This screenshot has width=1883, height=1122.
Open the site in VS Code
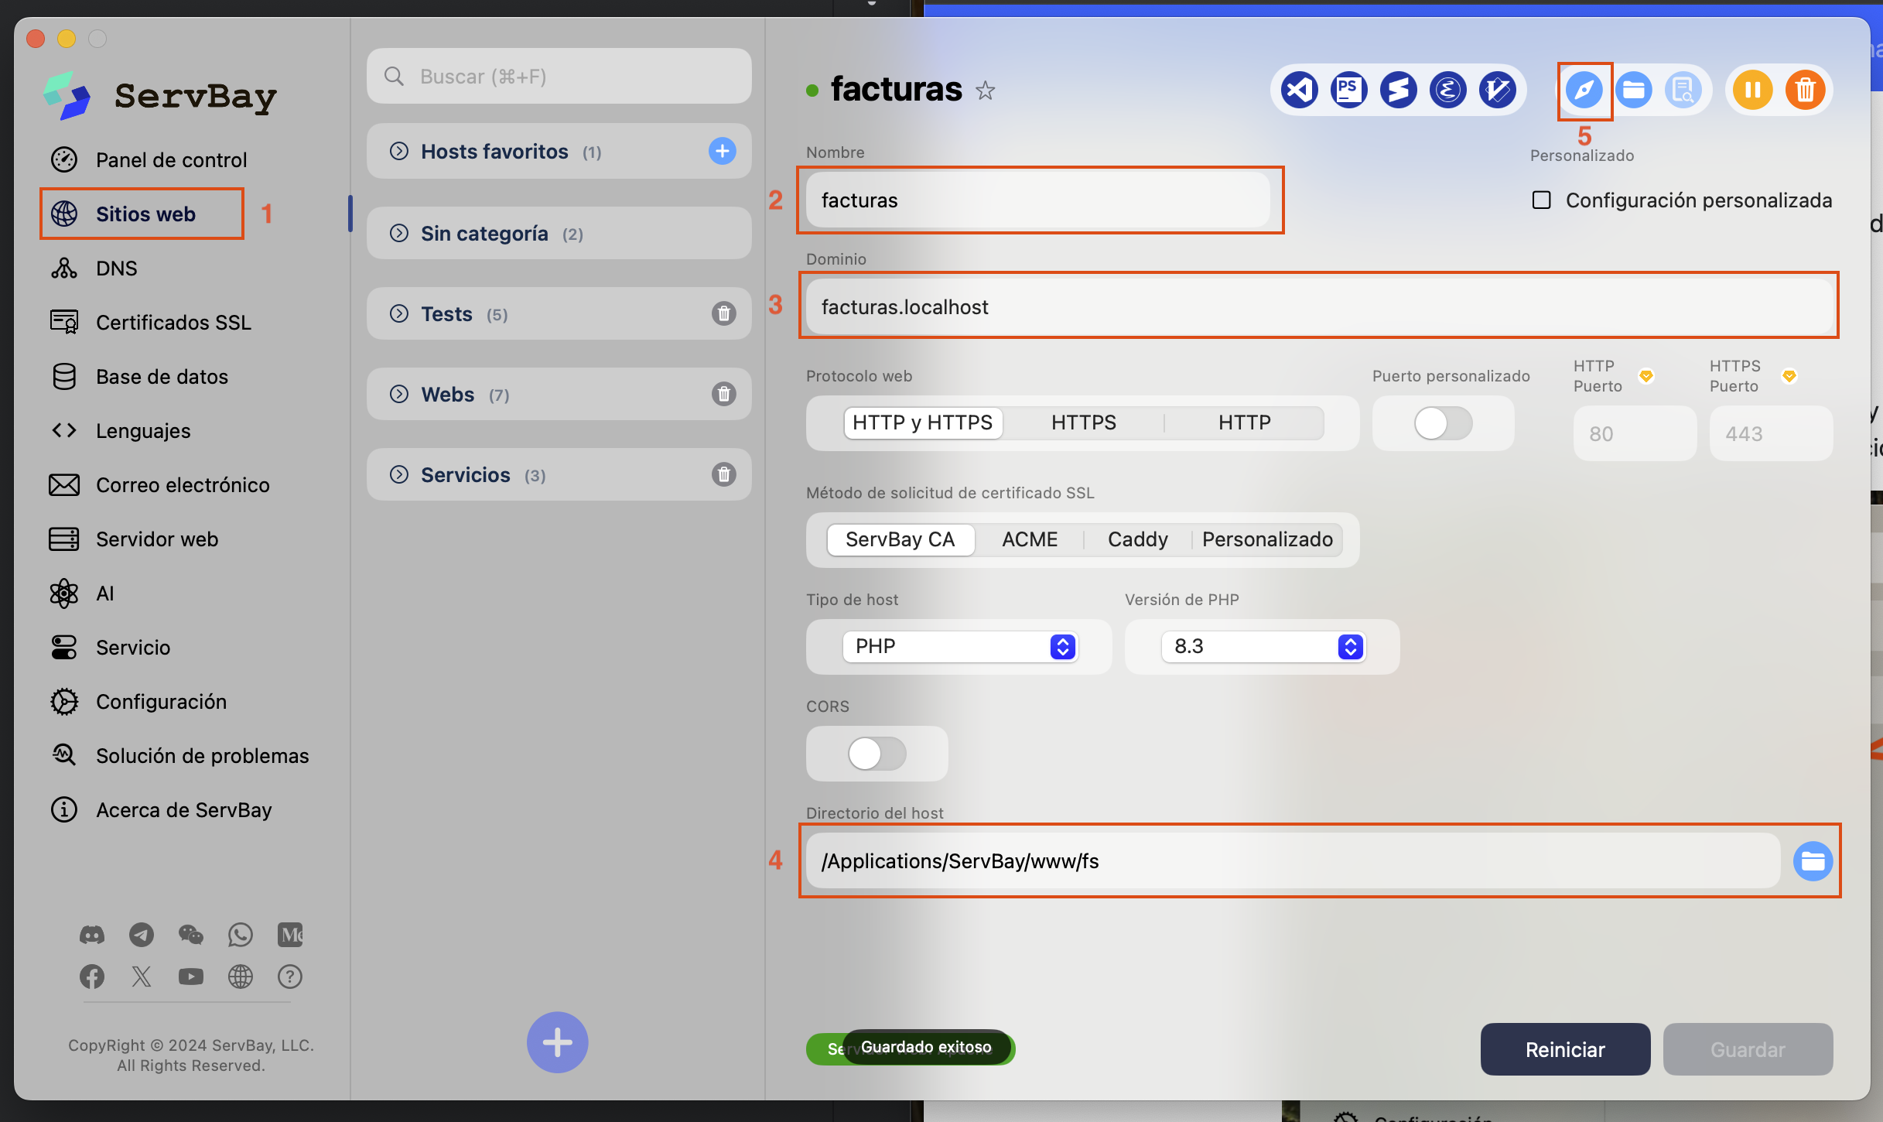click(x=1299, y=91)
